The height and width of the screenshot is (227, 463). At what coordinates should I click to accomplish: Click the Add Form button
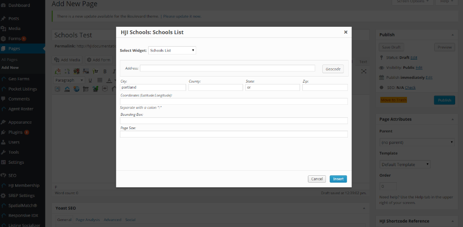[99, 60]
